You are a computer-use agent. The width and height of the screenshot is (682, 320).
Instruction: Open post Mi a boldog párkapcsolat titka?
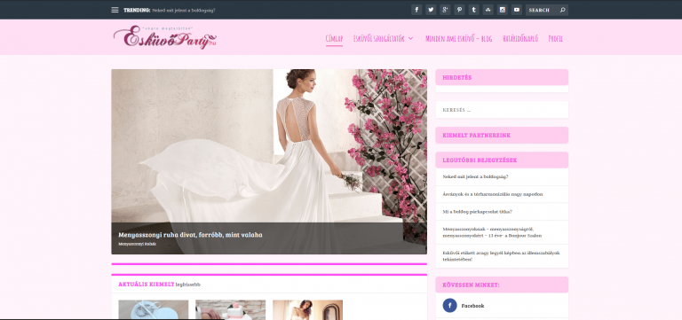(x=477, y=212)
